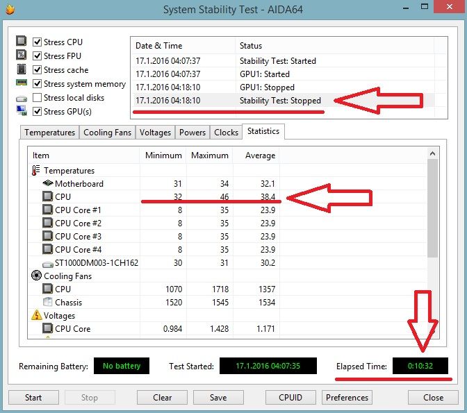Click the chip icon beside CPU Core #3
The width and height of the screenshot is (467, 413).
click(47, 236)
